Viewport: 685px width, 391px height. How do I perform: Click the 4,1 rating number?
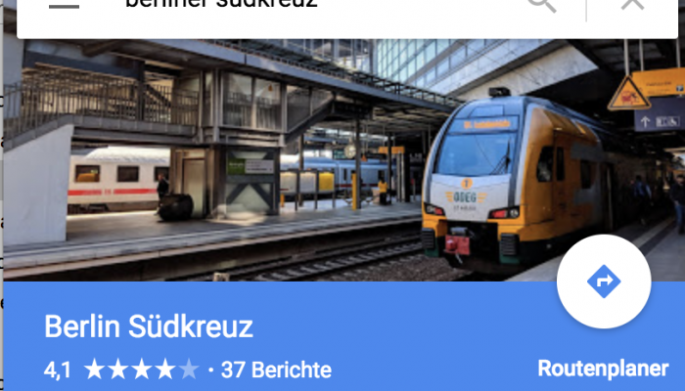coord(57,370)
